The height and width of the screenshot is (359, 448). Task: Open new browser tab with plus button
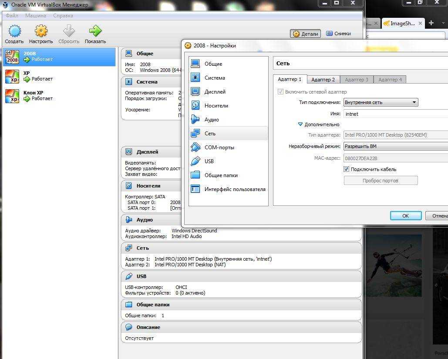(431, 23)
